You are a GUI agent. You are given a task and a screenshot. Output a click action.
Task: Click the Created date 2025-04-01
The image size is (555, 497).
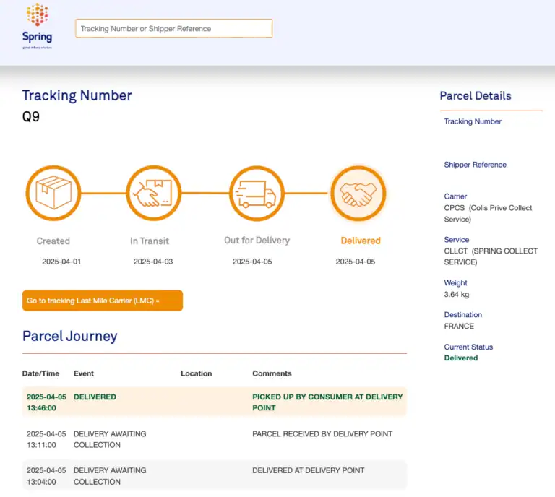61,262
